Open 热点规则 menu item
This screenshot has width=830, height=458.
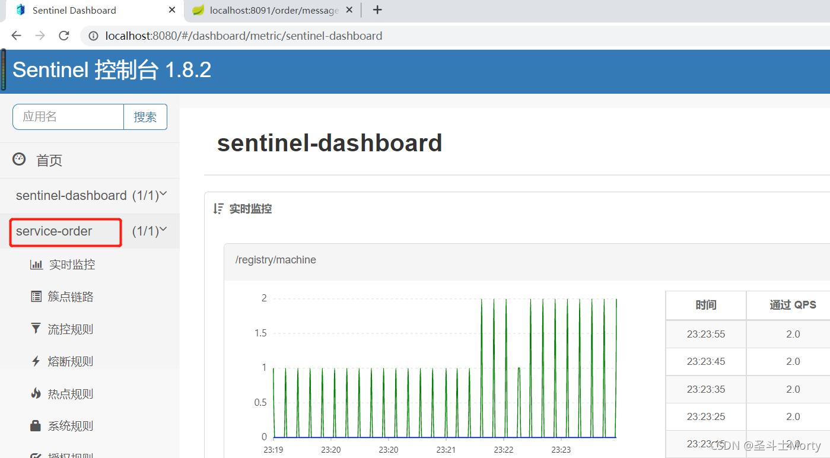coord(71,394)
